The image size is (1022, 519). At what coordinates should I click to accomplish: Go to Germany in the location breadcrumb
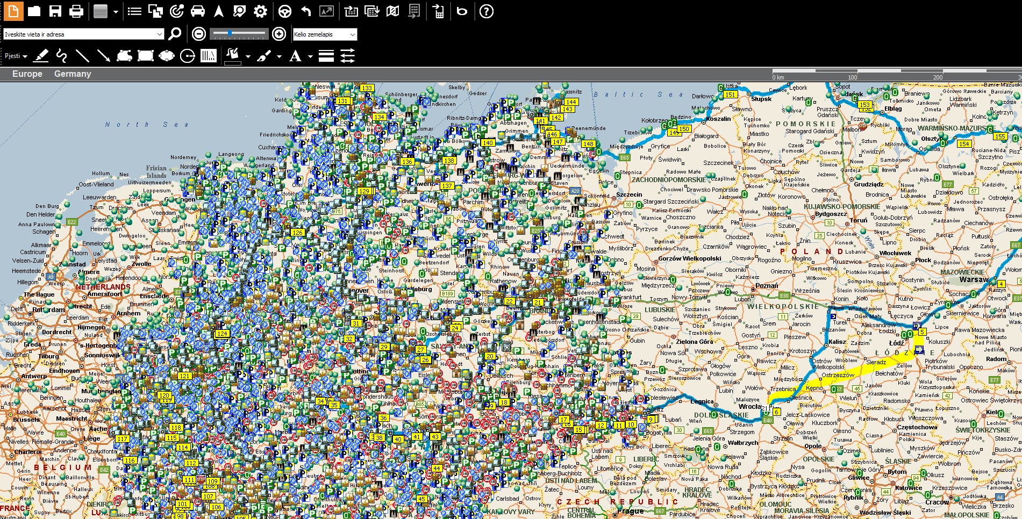click(73, 74)
